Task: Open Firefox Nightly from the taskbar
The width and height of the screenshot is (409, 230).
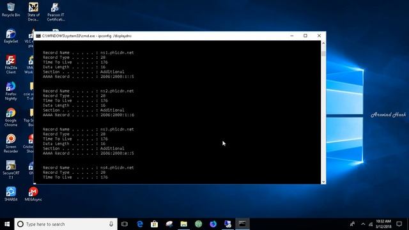Action: coord(213,224)
